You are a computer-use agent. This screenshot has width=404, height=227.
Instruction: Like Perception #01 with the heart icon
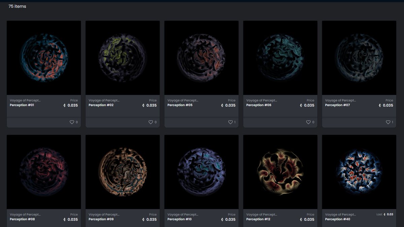[72, 122]
